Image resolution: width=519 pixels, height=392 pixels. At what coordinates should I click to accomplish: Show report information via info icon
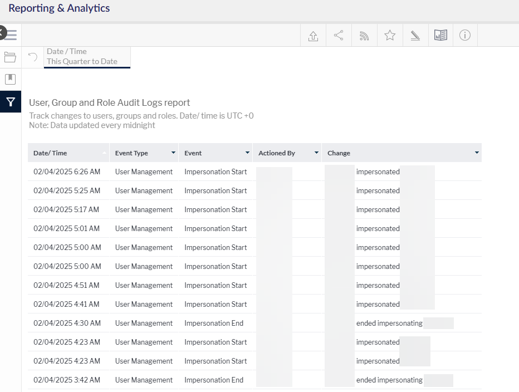465,36
